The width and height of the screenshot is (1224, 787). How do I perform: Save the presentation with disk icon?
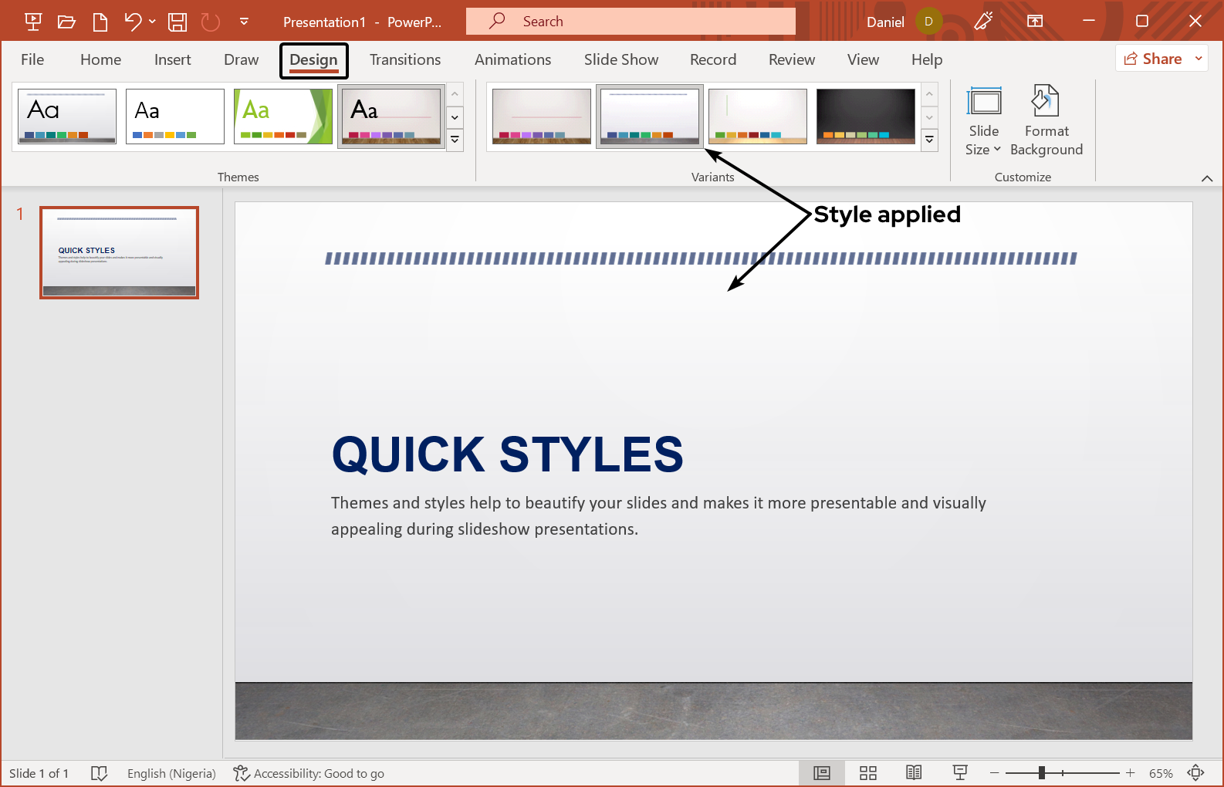click(x=178, y=22)
